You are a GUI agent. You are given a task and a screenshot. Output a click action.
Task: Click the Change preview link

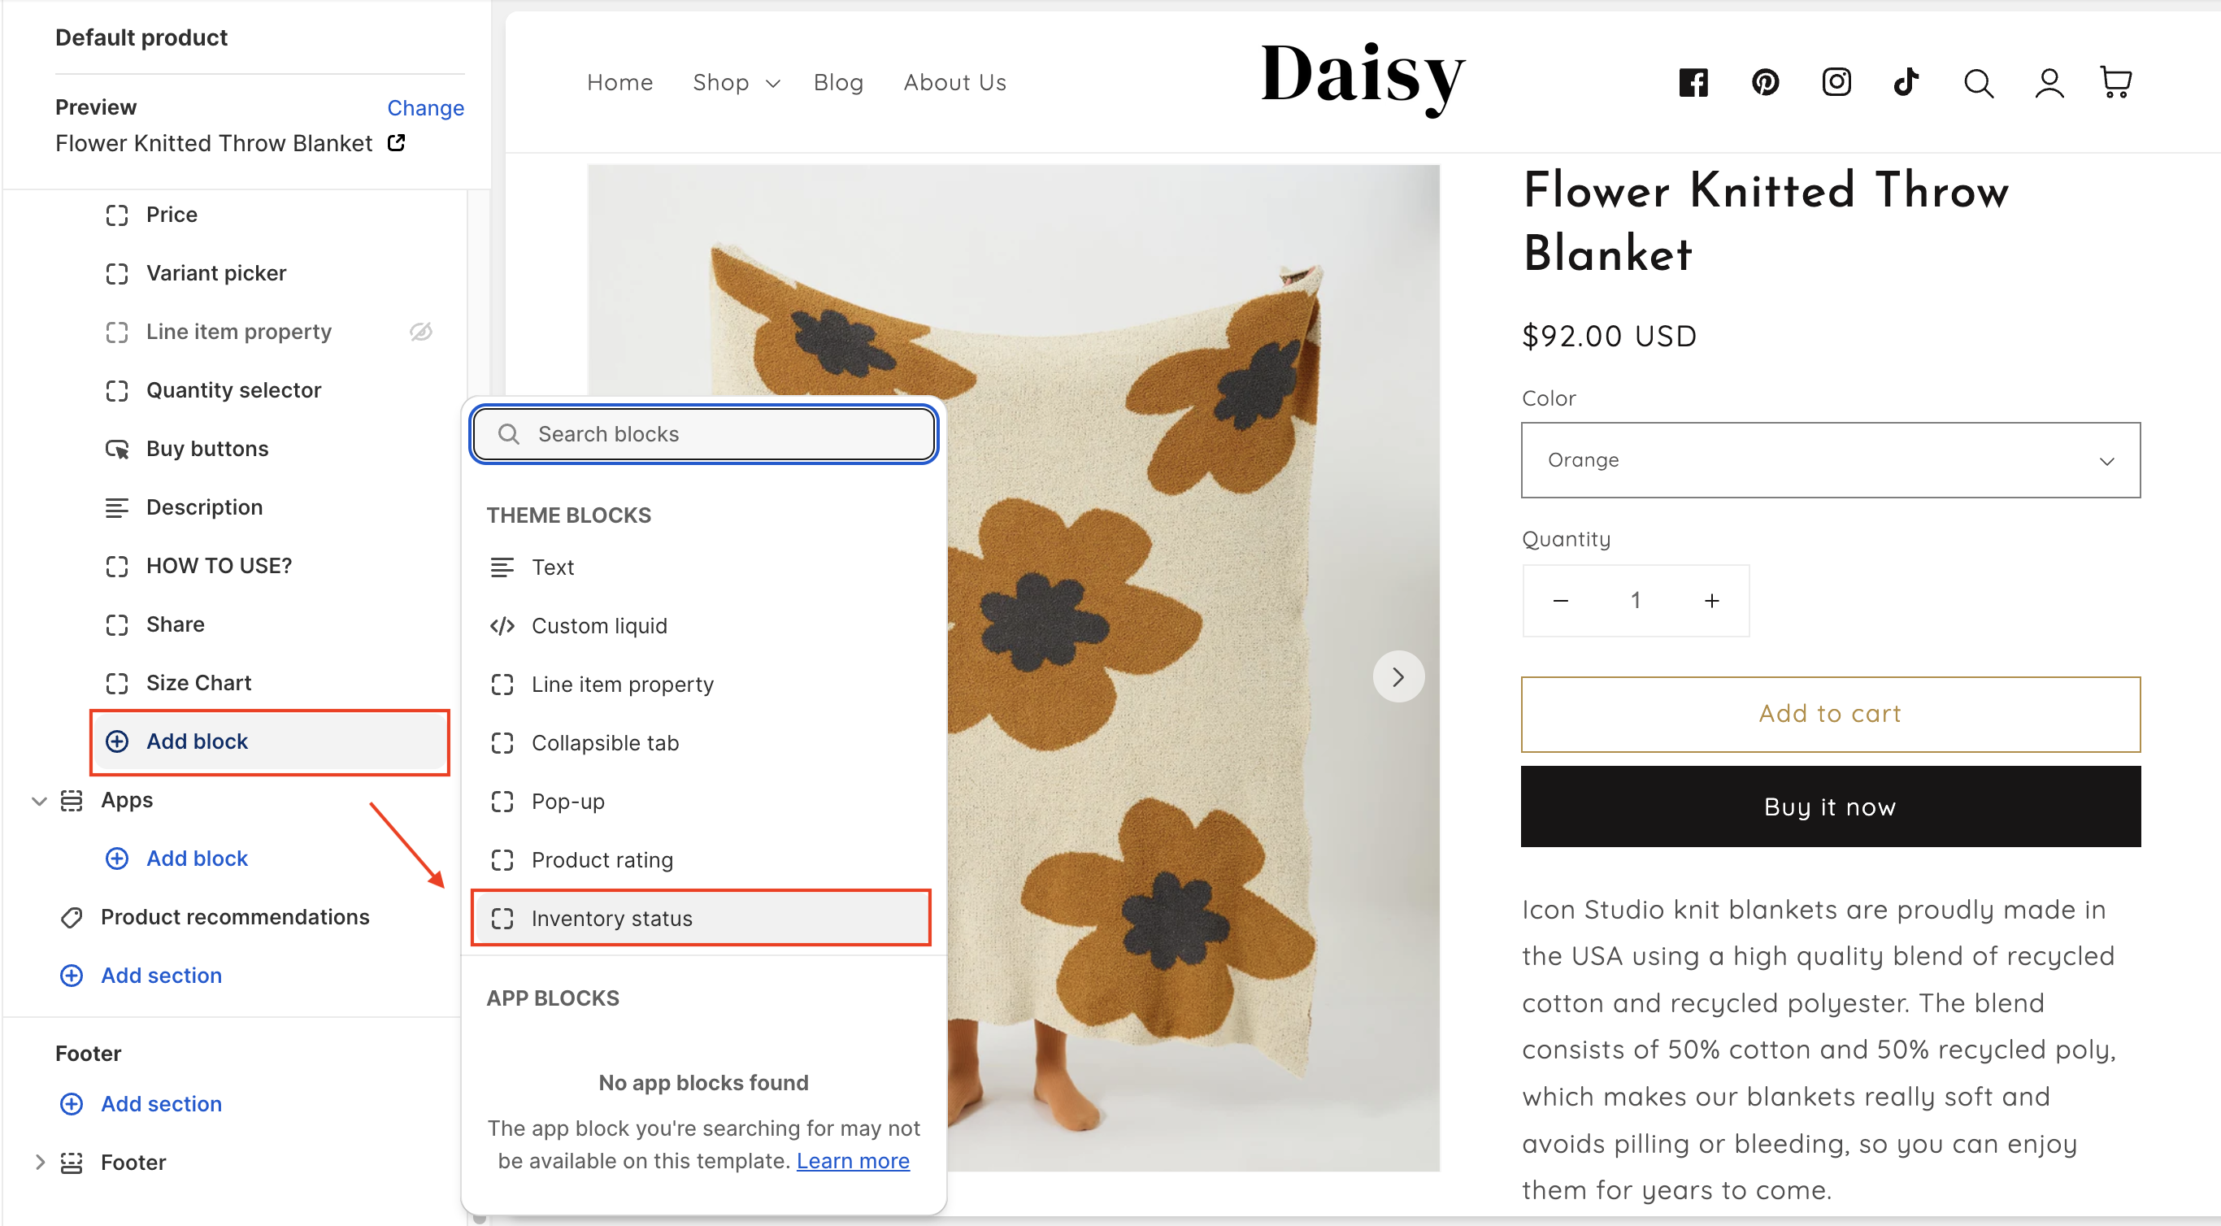(425, 108)
